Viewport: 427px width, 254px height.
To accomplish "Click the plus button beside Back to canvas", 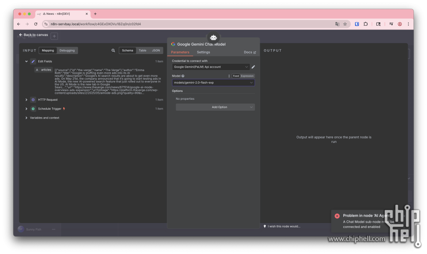I will [54, 36].
